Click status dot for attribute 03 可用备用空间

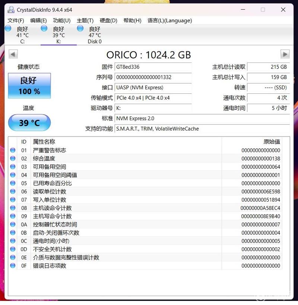pos(13,167)
